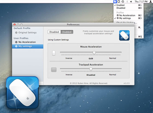Click the Disabled value under Trackpad Acceleration
The height and width of the screenshot is (113, 153).
tap(91, 75)
